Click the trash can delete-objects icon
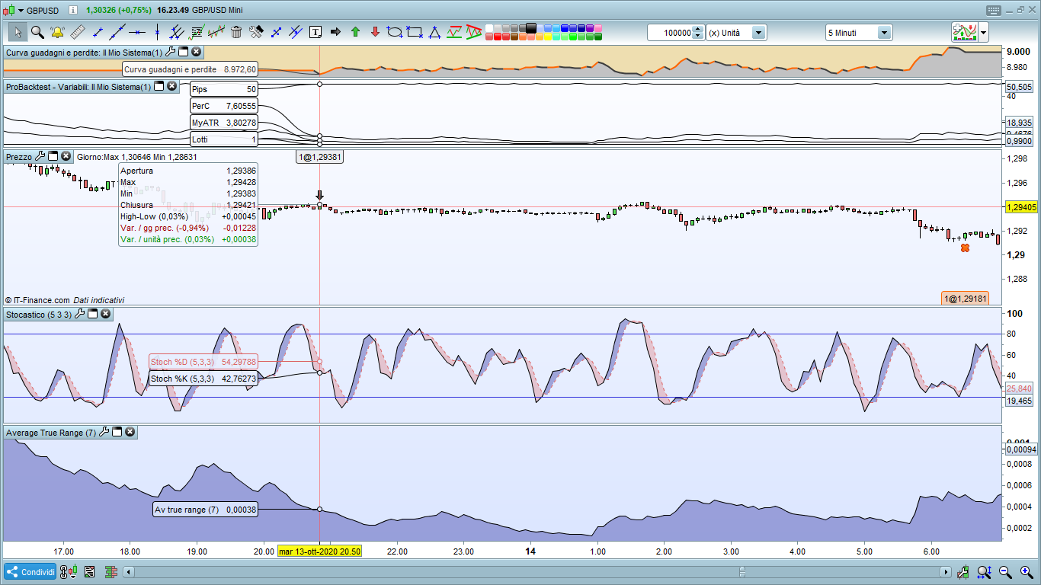Viewport: 1041px width, 585px height. click(x=236, y=32)
